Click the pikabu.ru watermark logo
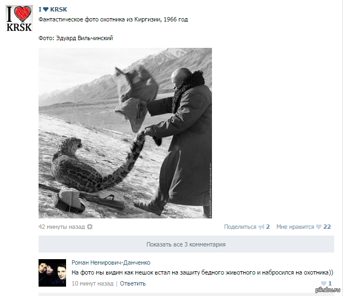 328,289
